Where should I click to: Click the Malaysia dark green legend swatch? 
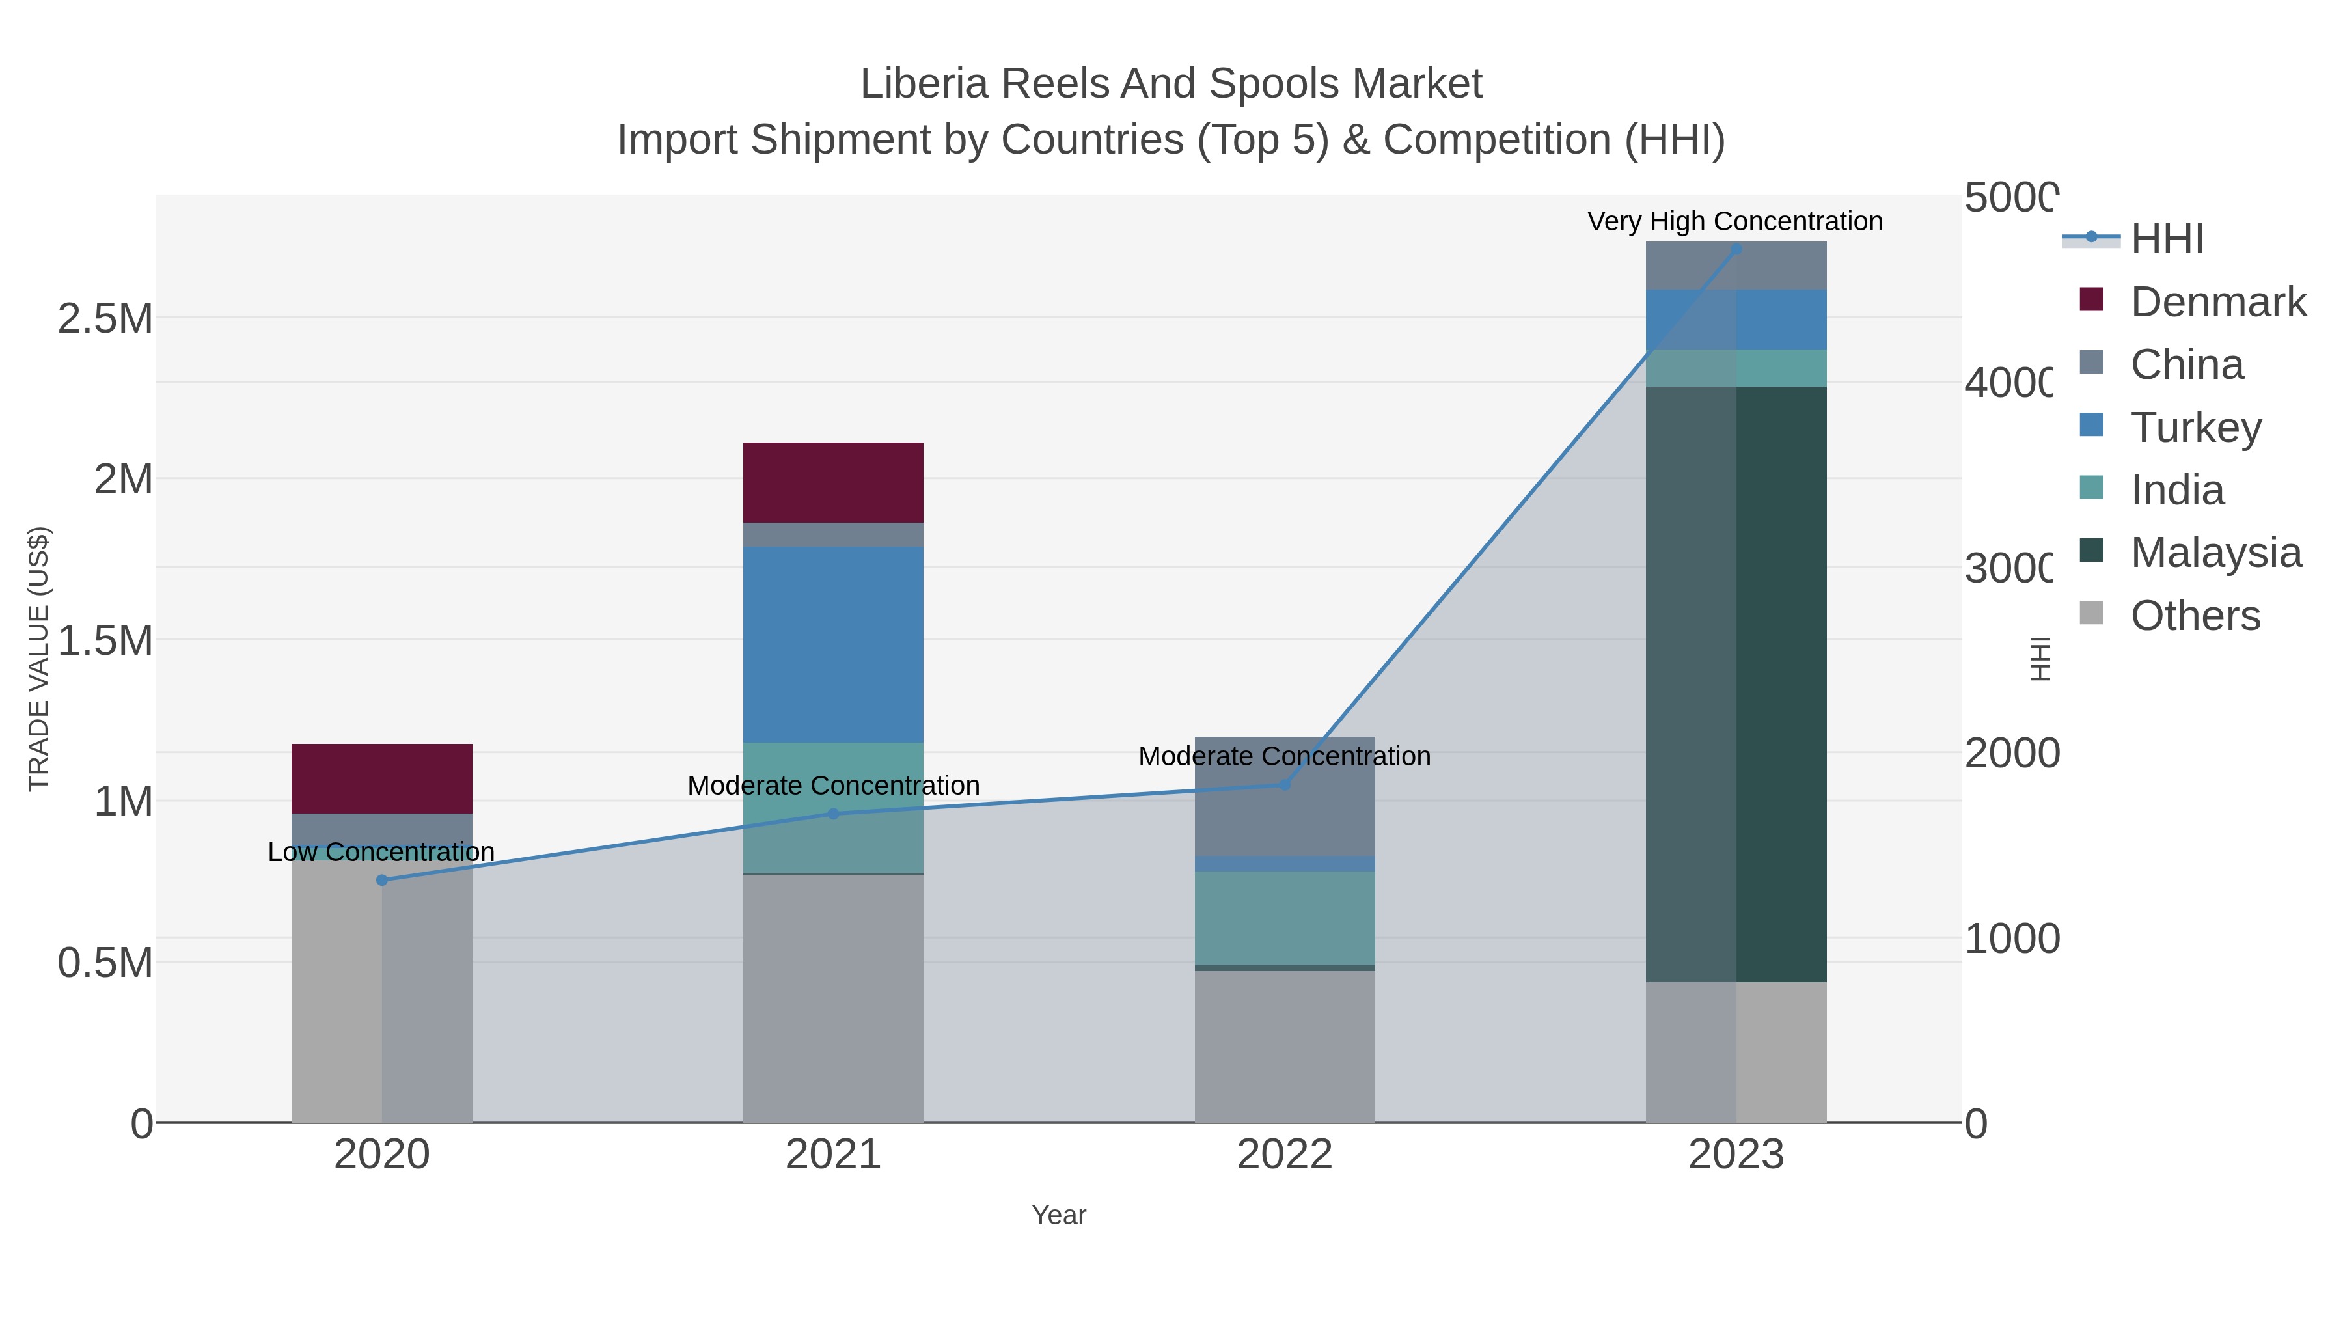2092,550
